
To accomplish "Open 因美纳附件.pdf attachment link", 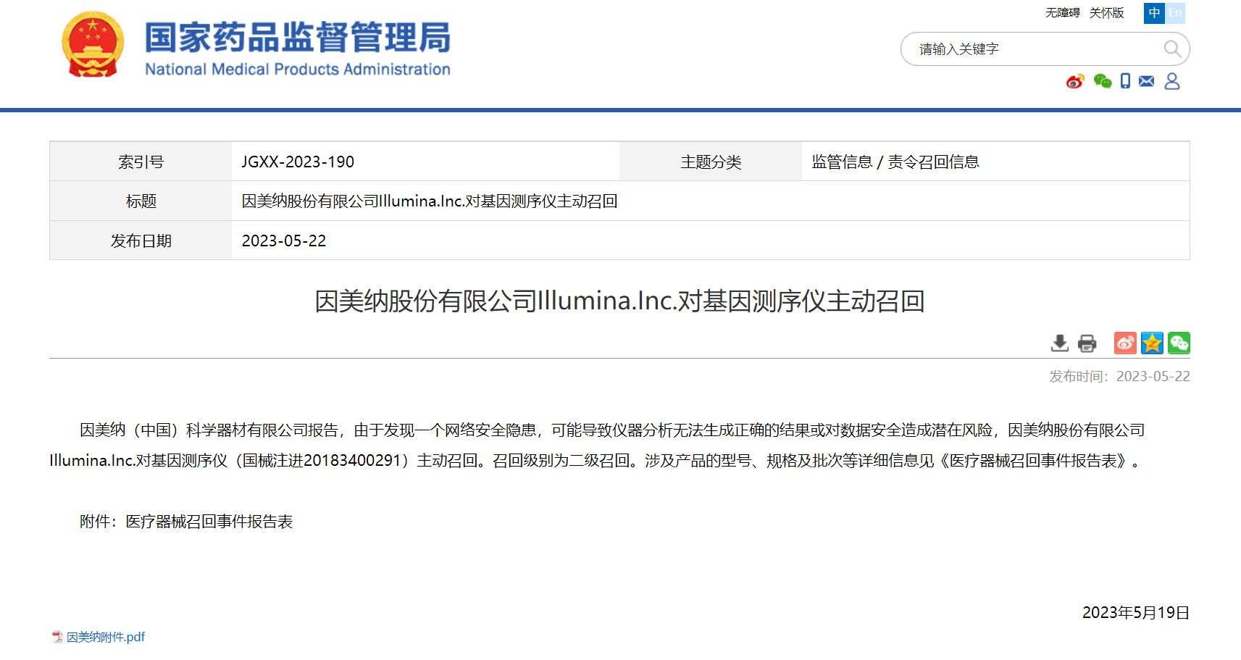I will 106,637.
